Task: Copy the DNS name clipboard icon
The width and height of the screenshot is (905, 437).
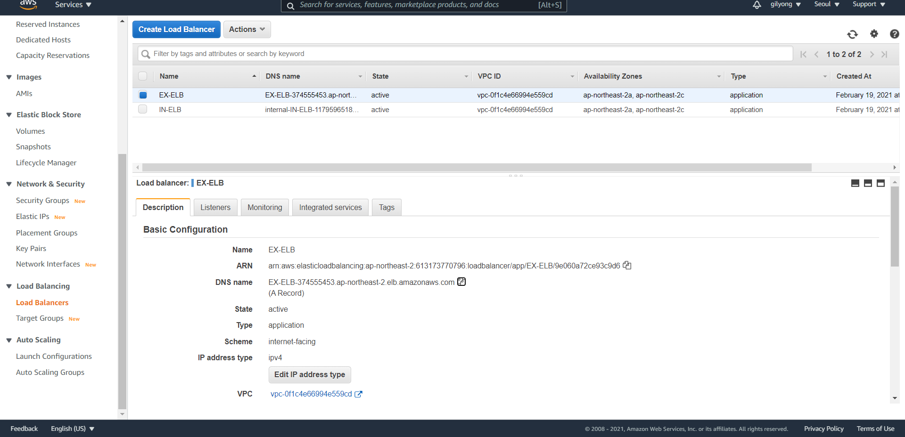Action: click(x=461, y=282)
